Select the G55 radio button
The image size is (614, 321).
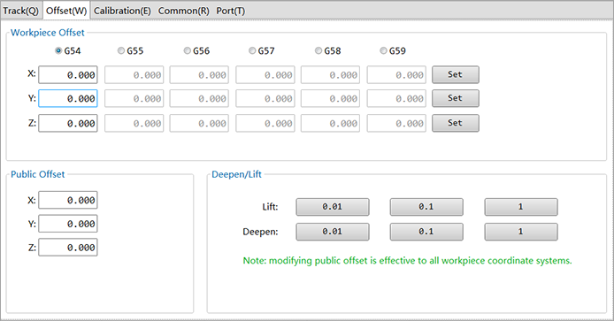tap(130, 51)
